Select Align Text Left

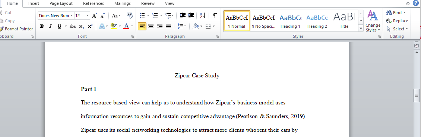pos(142,26)
